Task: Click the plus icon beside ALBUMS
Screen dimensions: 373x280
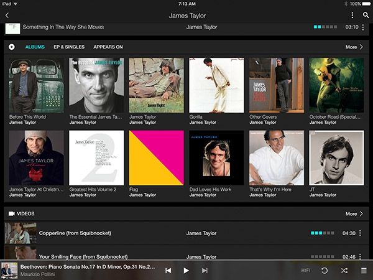Action: pyautogui.click(x=12, y=47)
